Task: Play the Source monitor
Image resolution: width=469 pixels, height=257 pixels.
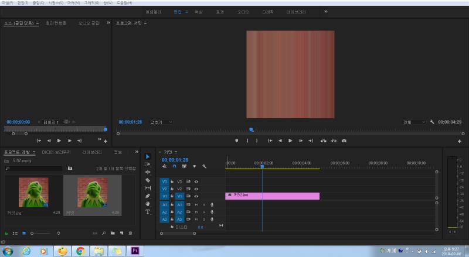Action: click(x=59, y=141)
